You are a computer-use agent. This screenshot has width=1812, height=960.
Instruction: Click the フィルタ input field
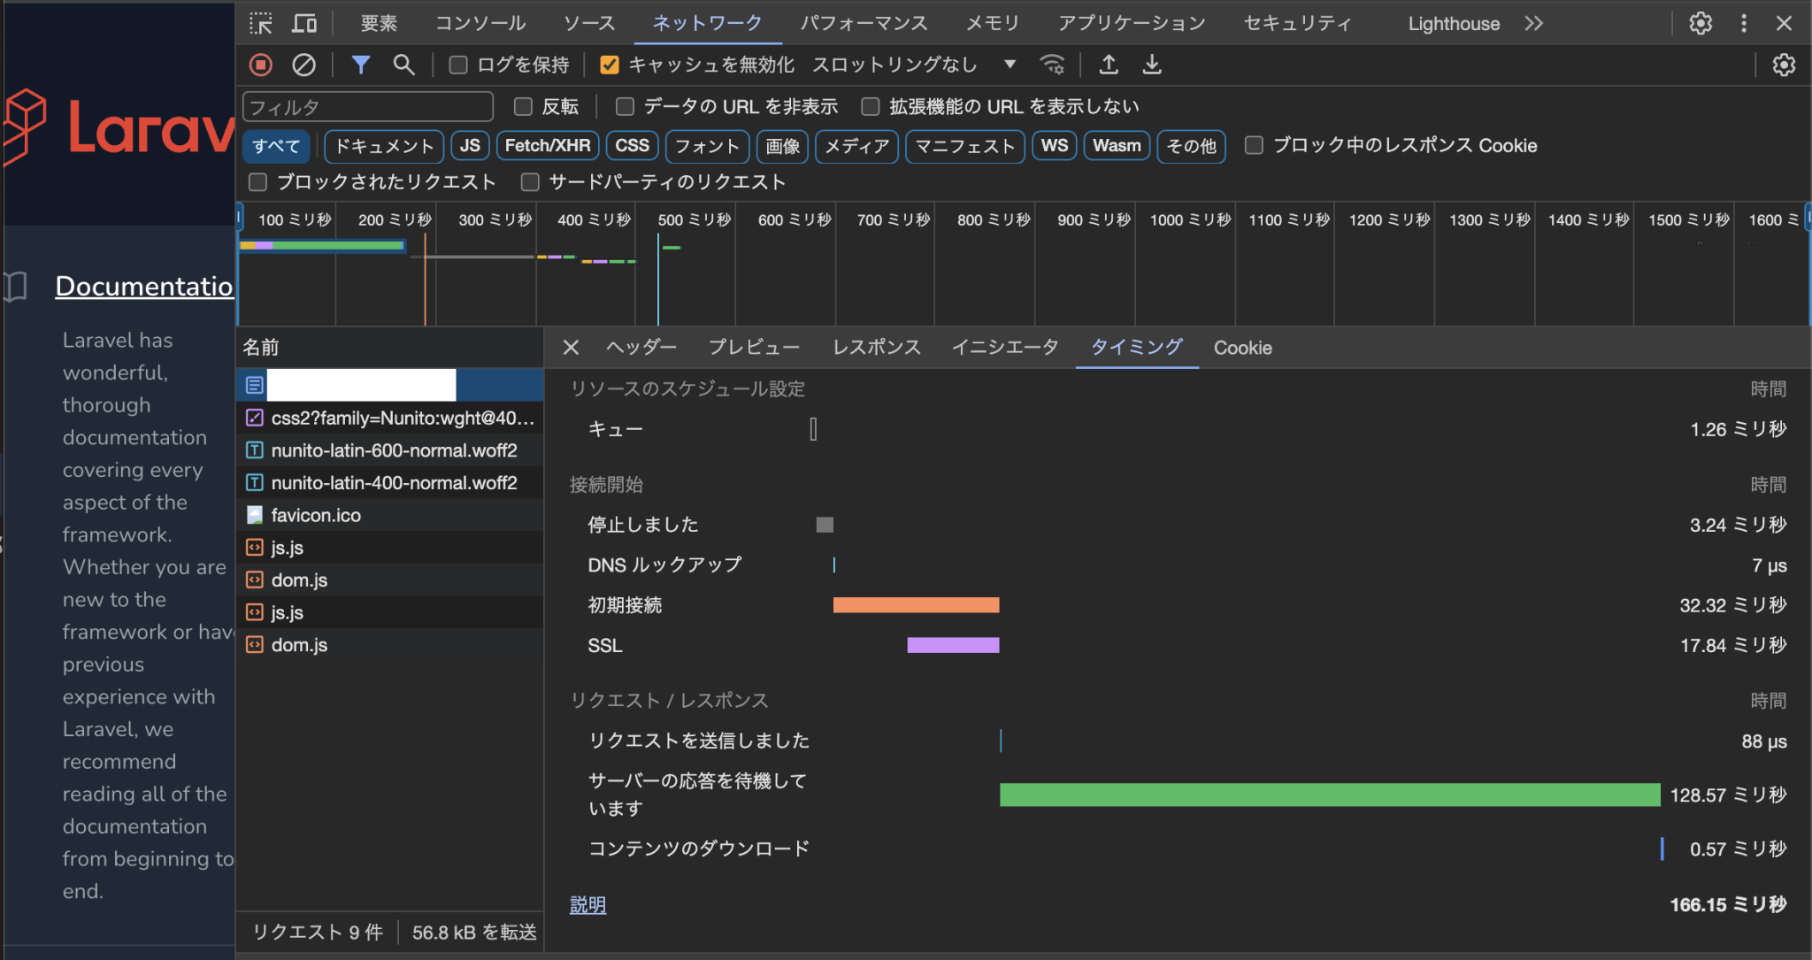(367, 106)
